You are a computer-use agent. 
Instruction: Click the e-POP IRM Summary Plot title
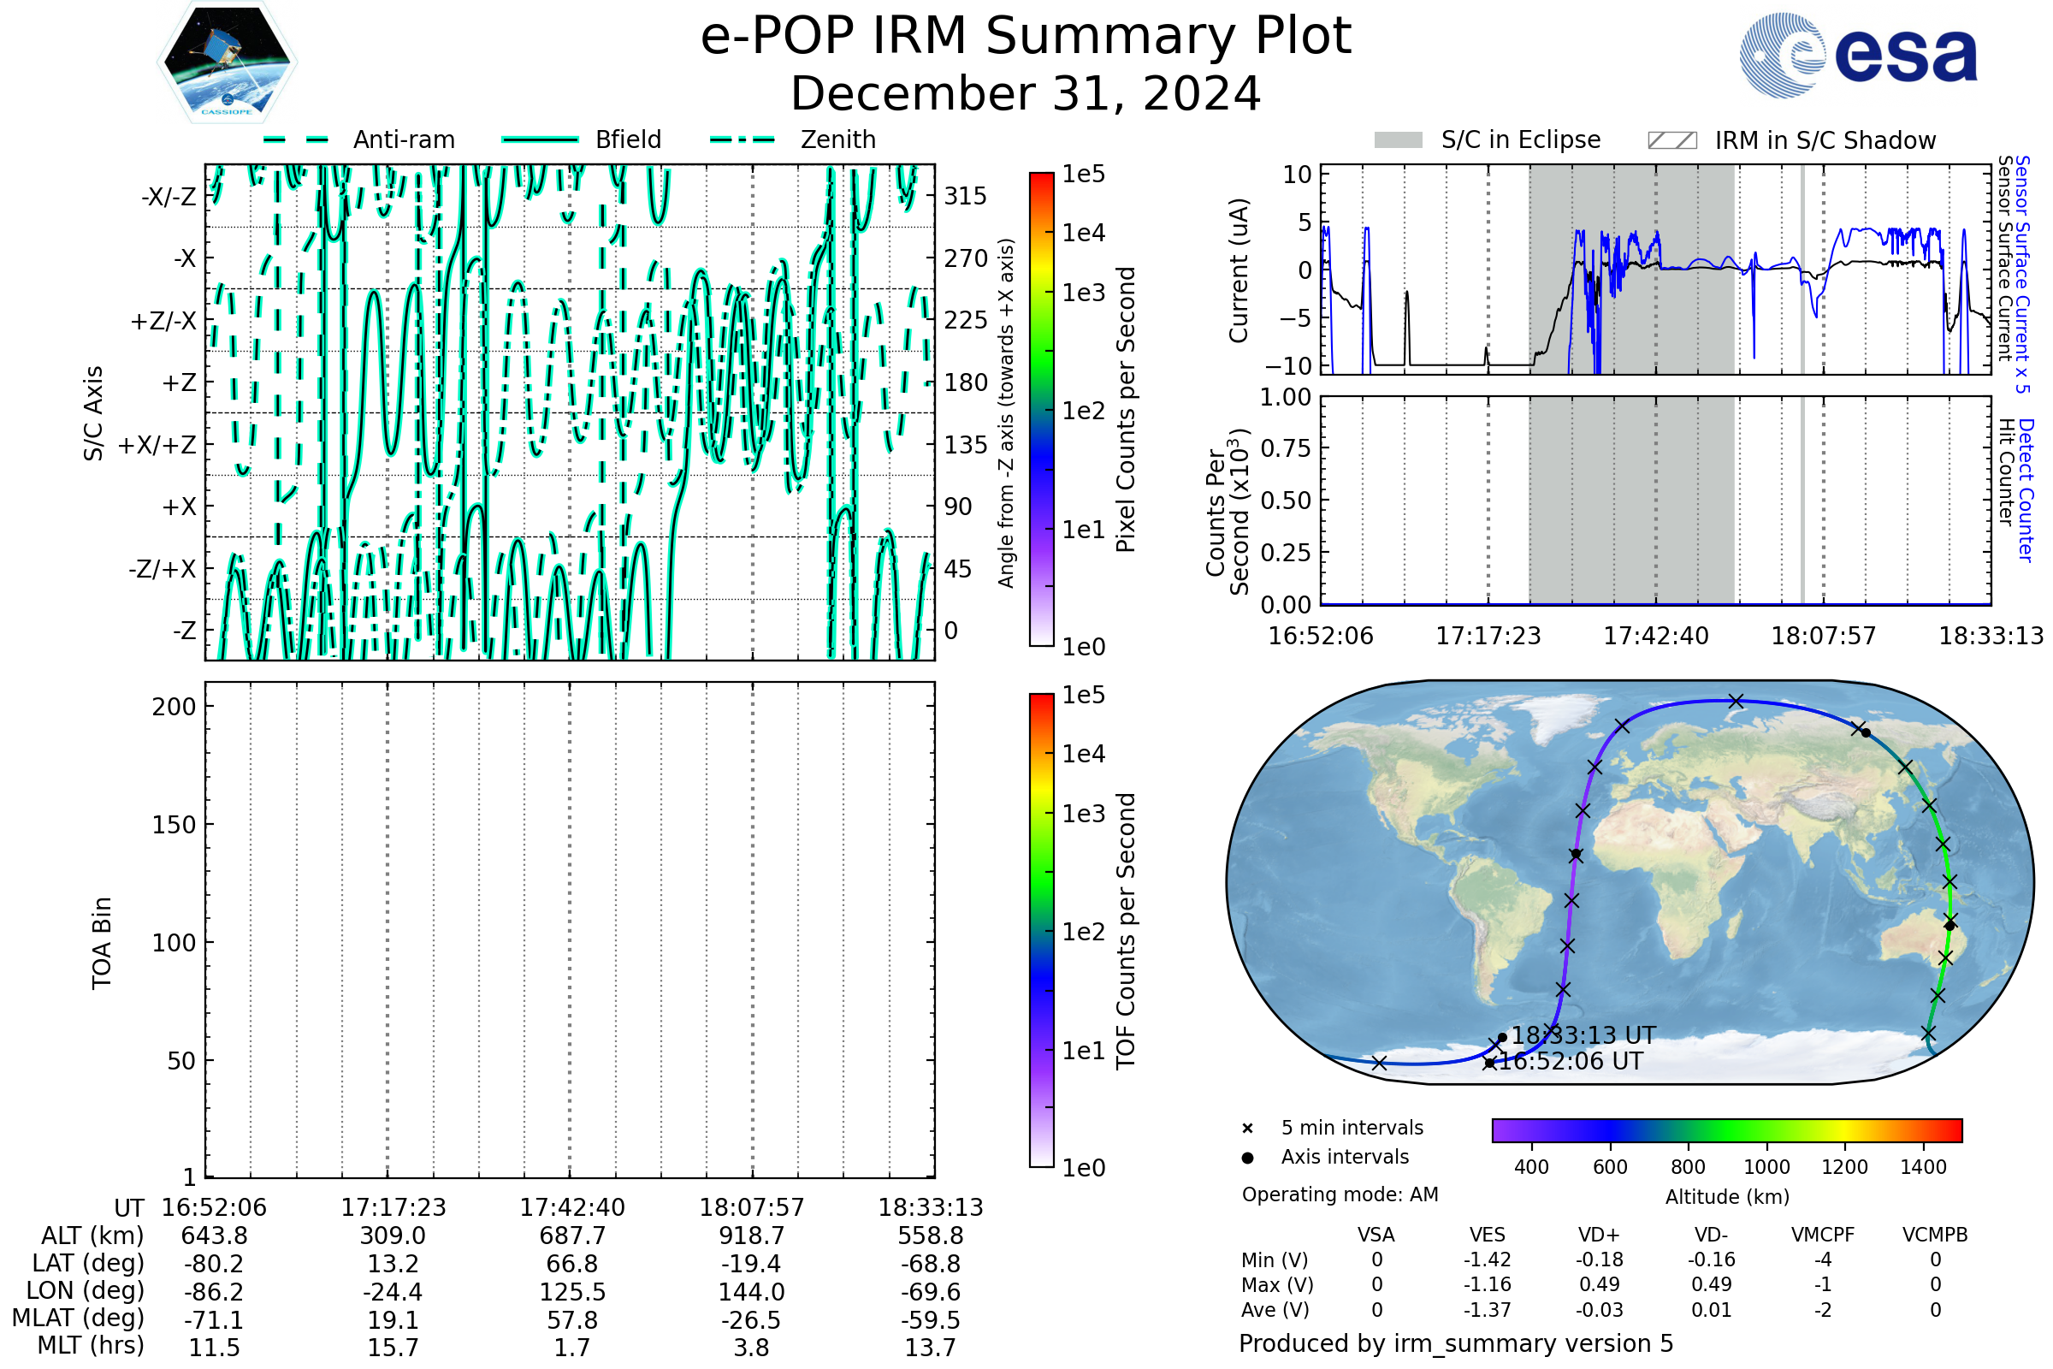click(x=1026, y=37)
